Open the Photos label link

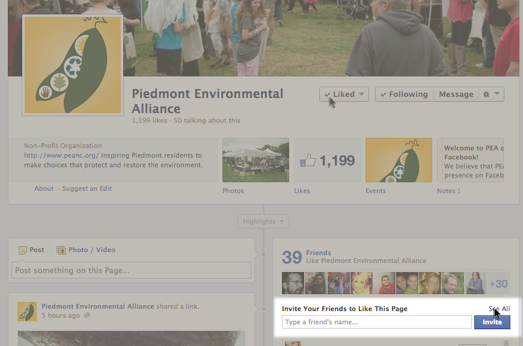[x=233, y=191]
